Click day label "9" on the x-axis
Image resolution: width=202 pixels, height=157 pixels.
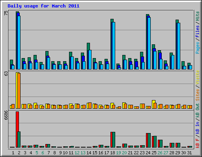(x=60, y=153)
